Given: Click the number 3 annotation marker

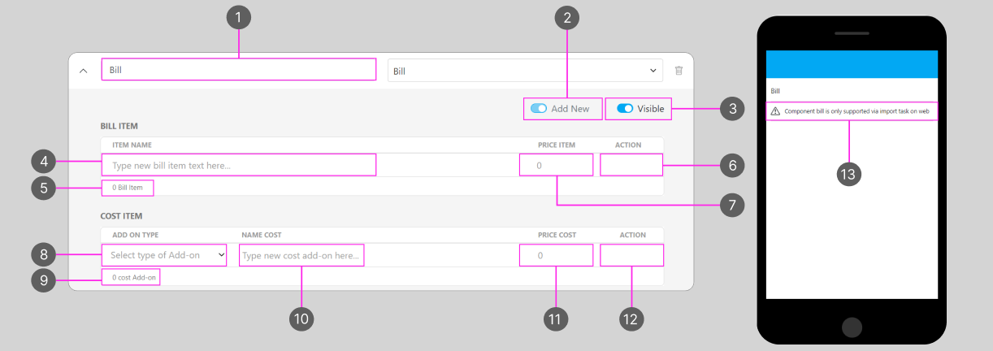Looking at the screenshot, I should (x=732, y=108).
